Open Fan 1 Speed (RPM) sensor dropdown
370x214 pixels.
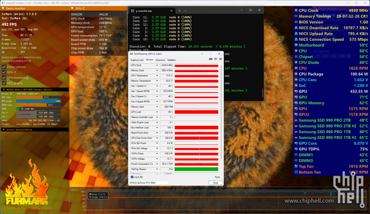pyautogui.click(x=157, y=91)
